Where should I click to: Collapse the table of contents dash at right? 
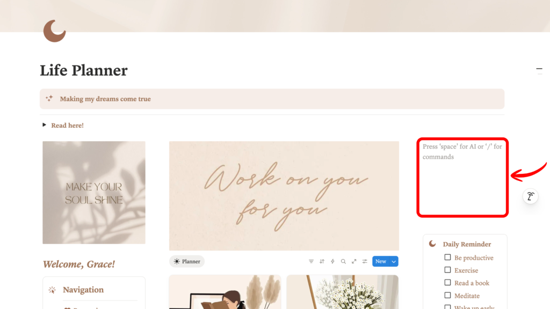tap(539, 69)
